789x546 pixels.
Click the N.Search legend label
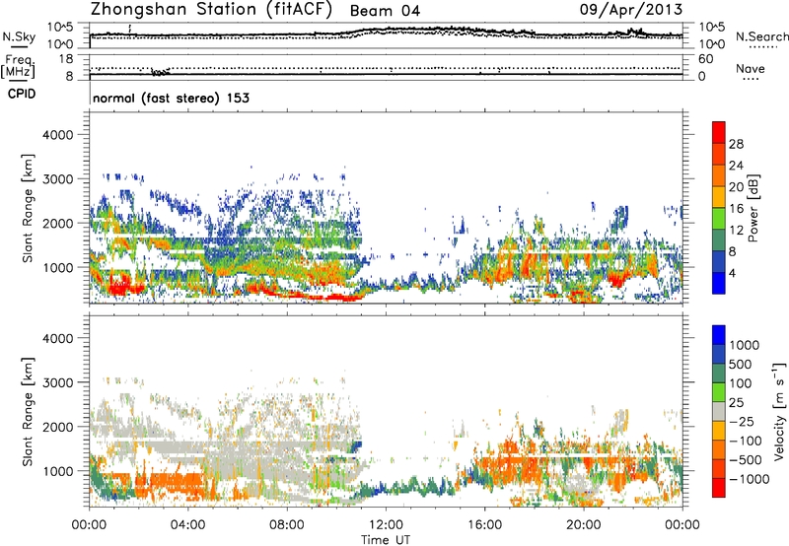tap(761, 36)
